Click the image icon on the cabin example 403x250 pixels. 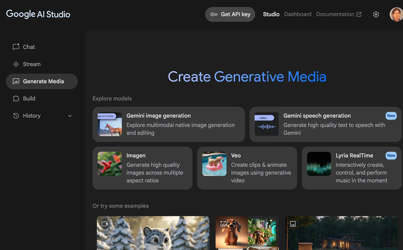tap(293, 224)
